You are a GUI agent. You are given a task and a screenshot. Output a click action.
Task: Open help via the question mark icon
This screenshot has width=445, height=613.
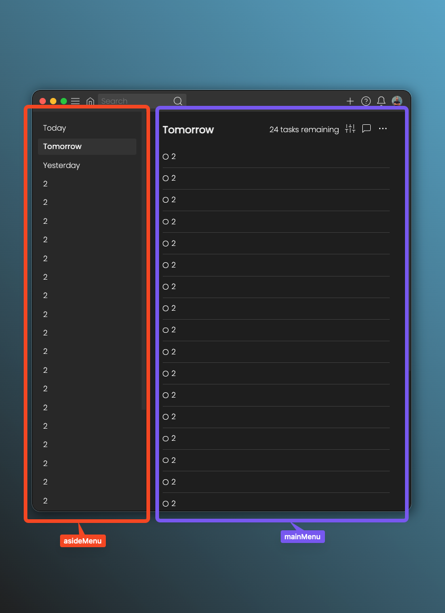(x=365, y=101)
